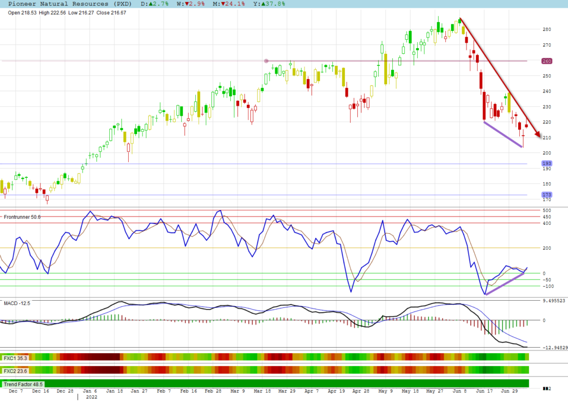
Task: Click the -100 level on Frontrunner axis
Action: (548, 286)
